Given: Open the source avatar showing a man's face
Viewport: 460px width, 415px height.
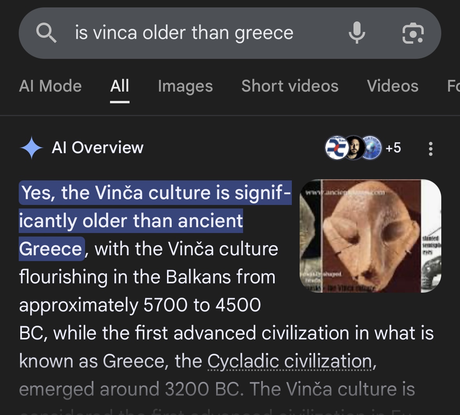Looking at the screenshot, I should 354,148.
